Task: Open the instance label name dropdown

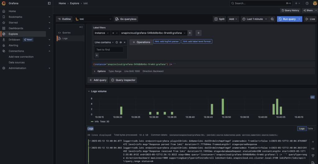Action: click(x=102, y=33)
